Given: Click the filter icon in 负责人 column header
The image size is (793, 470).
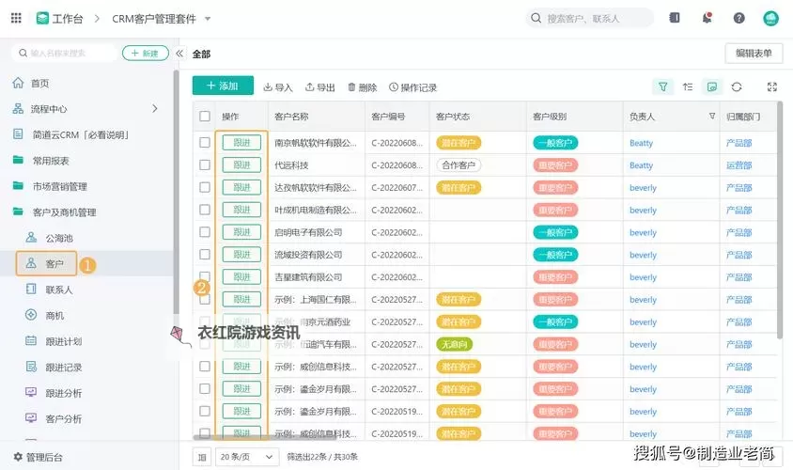Looking at the screenshot, I should [x=712, y=116].
